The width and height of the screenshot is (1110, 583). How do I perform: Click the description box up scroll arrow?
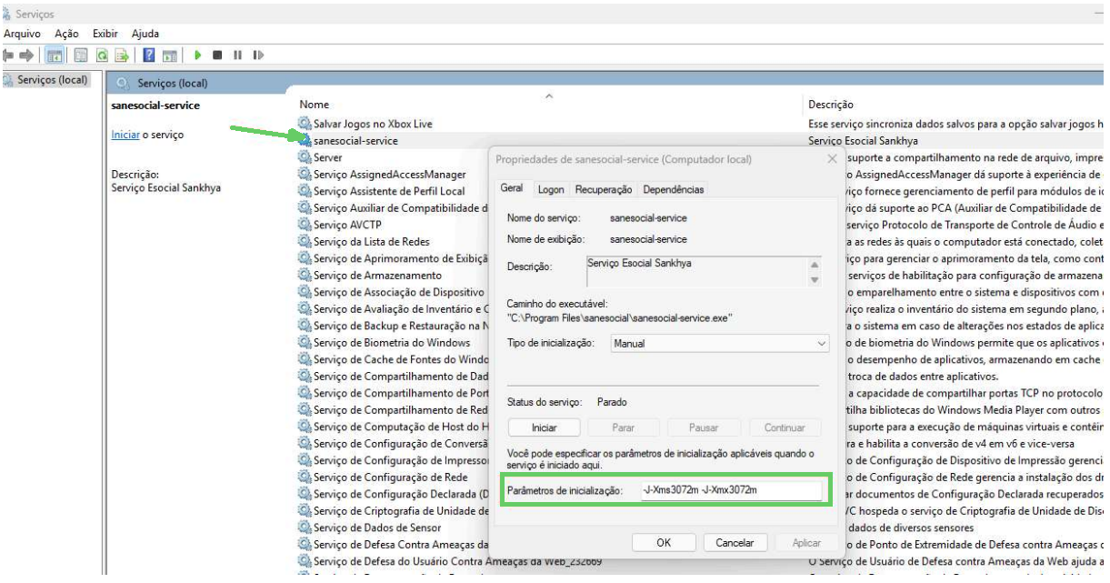814,265
